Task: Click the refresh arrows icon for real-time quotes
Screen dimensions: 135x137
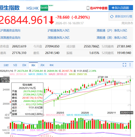Action: tap(112, 16)
